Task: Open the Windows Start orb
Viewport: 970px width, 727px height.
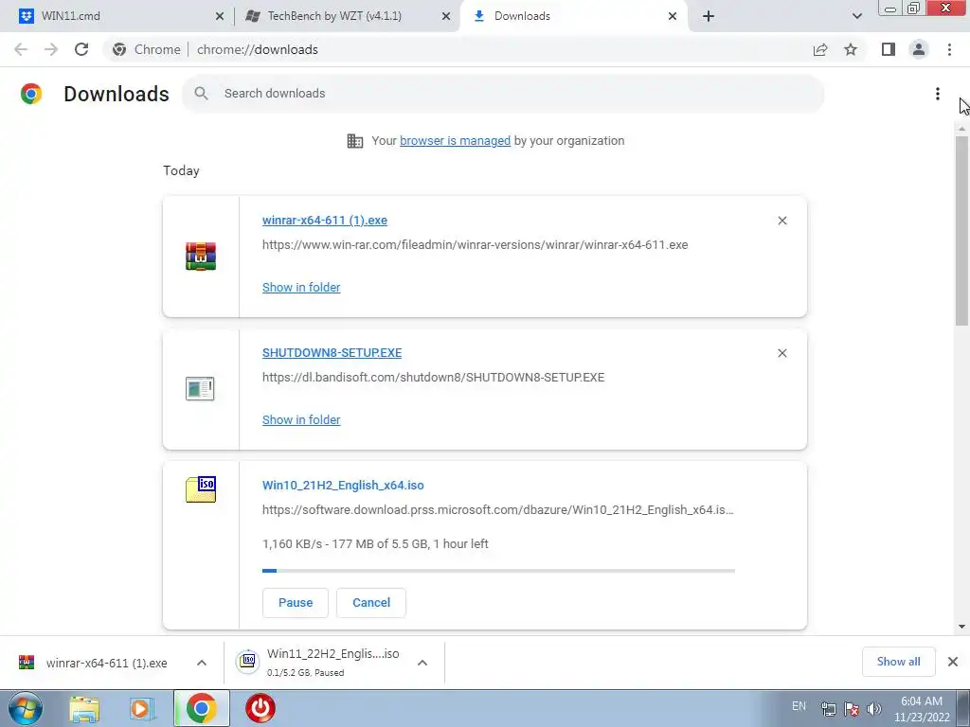Action: pyautogui.click(x=26, y=708)
